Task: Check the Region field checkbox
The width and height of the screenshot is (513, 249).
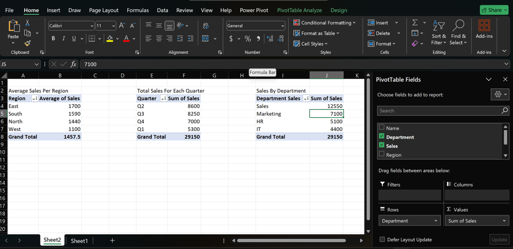Action: pos(382,155)
